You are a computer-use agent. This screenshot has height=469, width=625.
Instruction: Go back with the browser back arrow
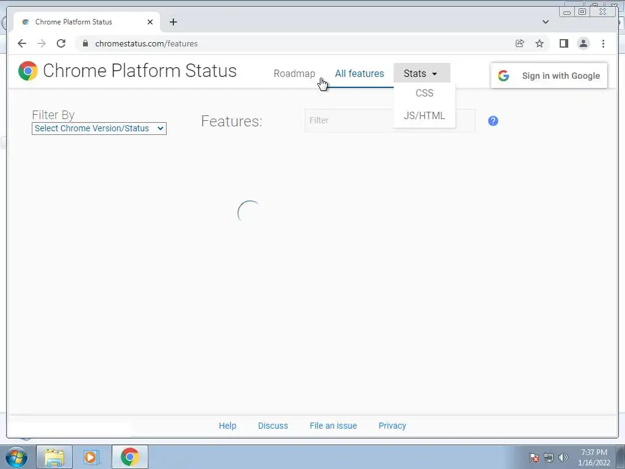22,43
